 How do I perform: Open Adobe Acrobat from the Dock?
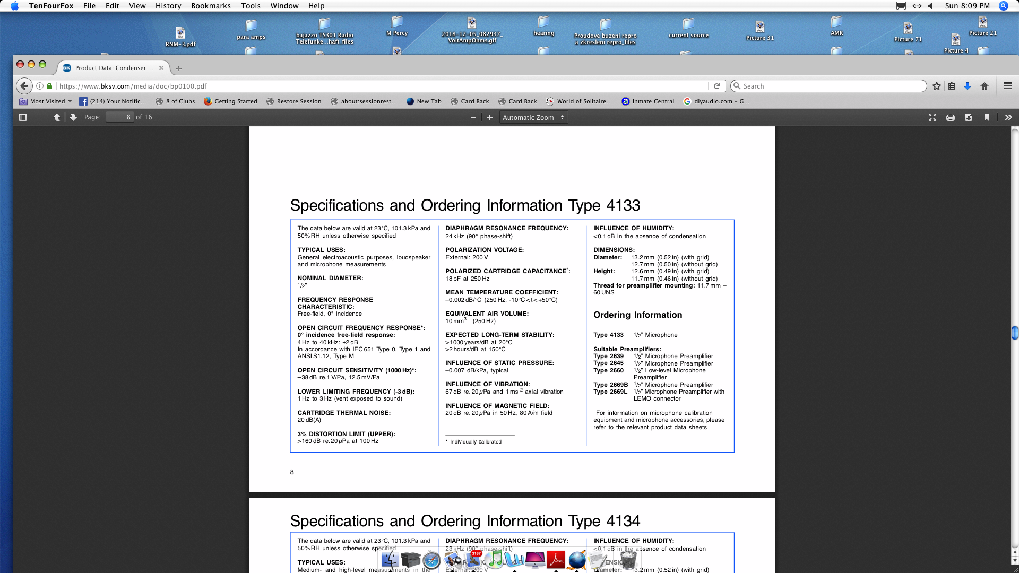556,560
